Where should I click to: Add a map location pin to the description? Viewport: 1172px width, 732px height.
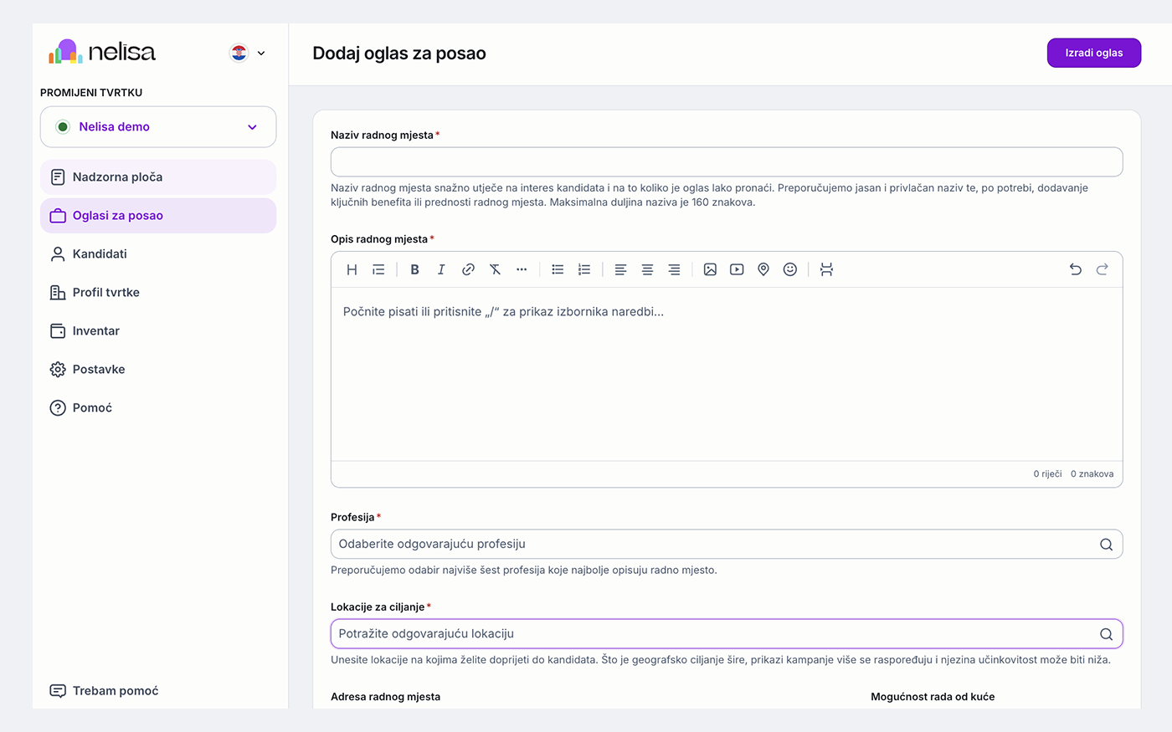tap(763, 269)
